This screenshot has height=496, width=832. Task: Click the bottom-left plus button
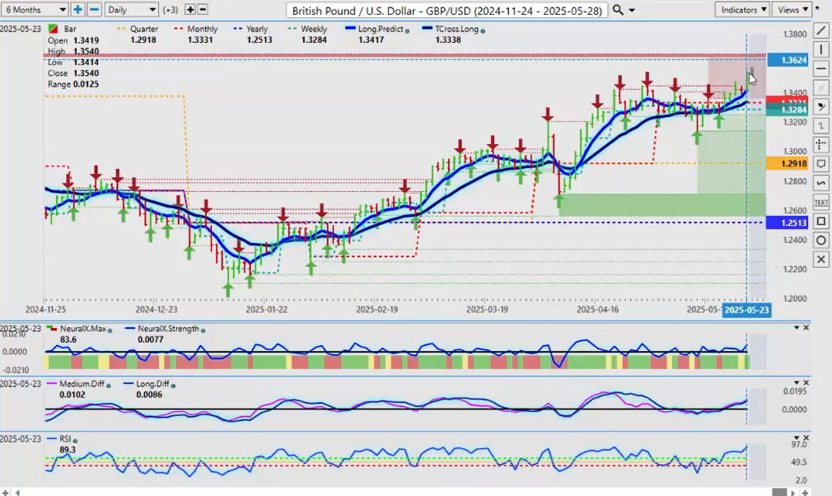pyautogui.click(x=6, y=492)
